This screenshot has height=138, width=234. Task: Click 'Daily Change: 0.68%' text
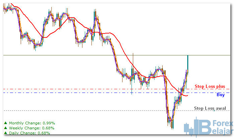point(29,133)
